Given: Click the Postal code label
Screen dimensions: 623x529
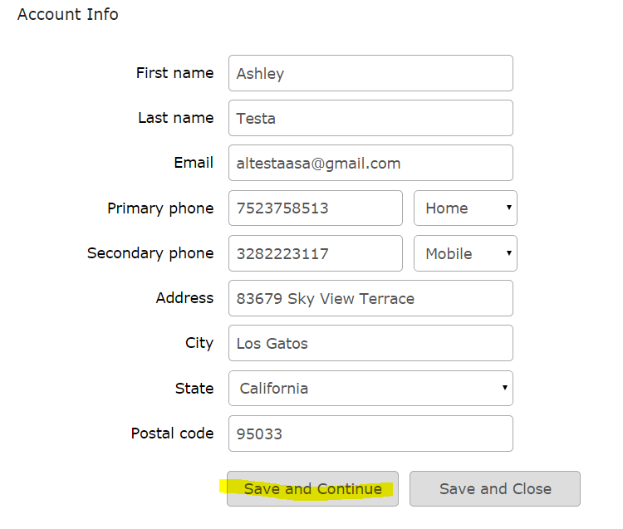Looking at the screenshot, I should tap(172, 433).
